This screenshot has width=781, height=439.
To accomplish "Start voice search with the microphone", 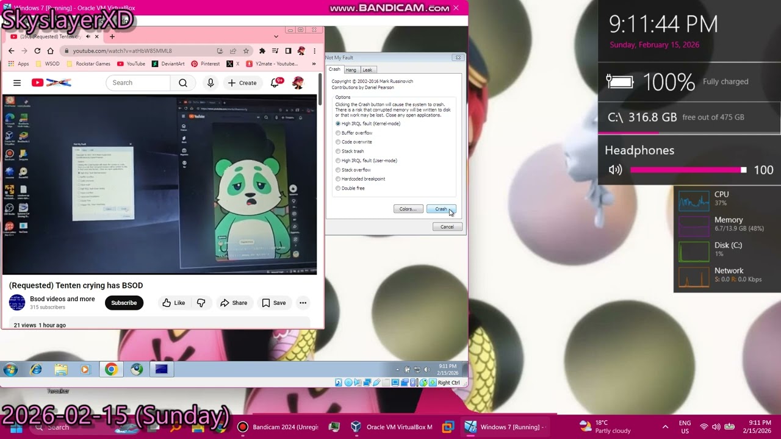I will coord(211,83).
